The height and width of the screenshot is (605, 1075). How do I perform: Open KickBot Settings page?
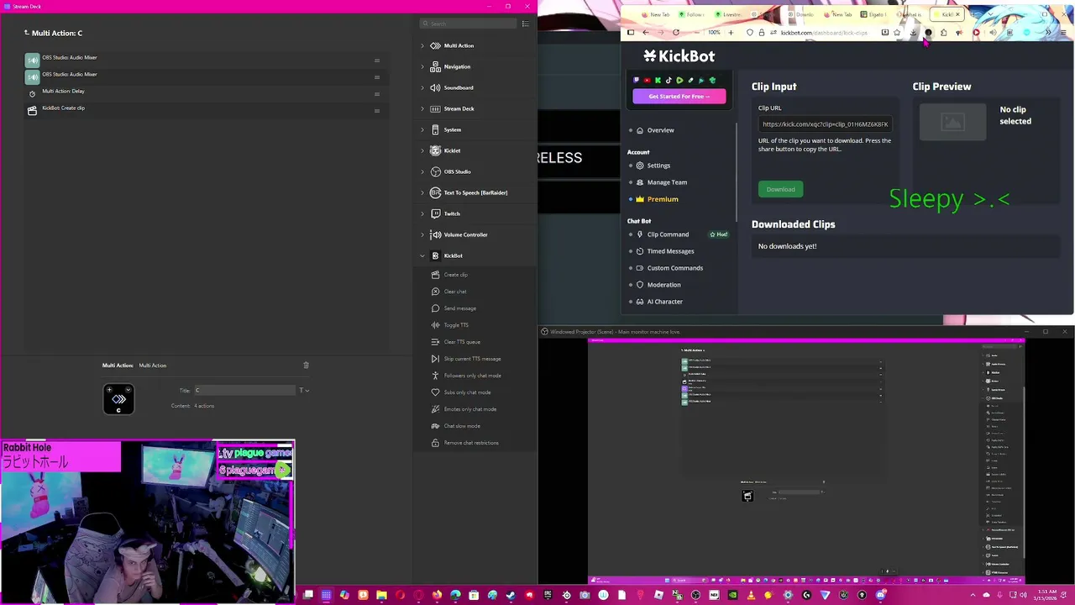click(x=658, y=166)
